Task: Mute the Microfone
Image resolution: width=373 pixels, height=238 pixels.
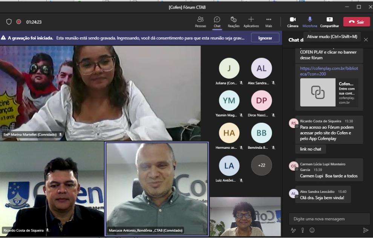Action: point(310,21)
